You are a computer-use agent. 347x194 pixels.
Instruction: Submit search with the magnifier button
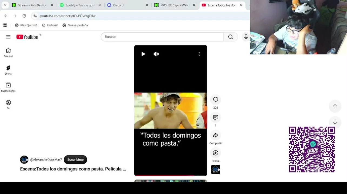click(231, 37)
